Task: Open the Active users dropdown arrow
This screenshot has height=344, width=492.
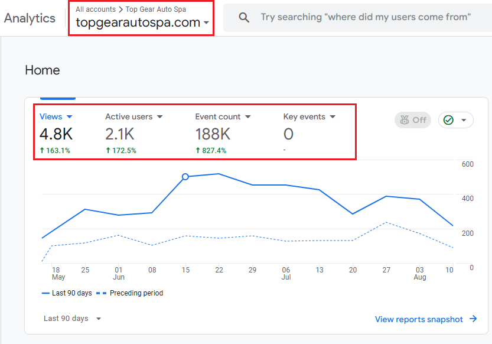Action: pos(159,117)
